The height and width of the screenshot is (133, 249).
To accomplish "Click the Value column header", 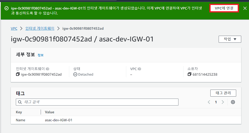I will 49,112.
